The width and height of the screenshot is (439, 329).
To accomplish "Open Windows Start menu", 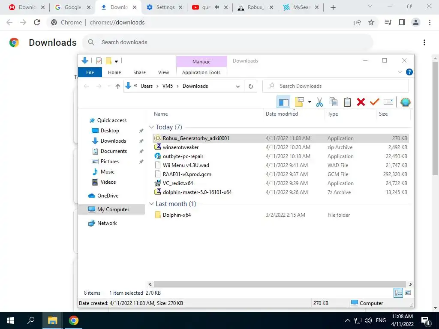I will (10, 320).
